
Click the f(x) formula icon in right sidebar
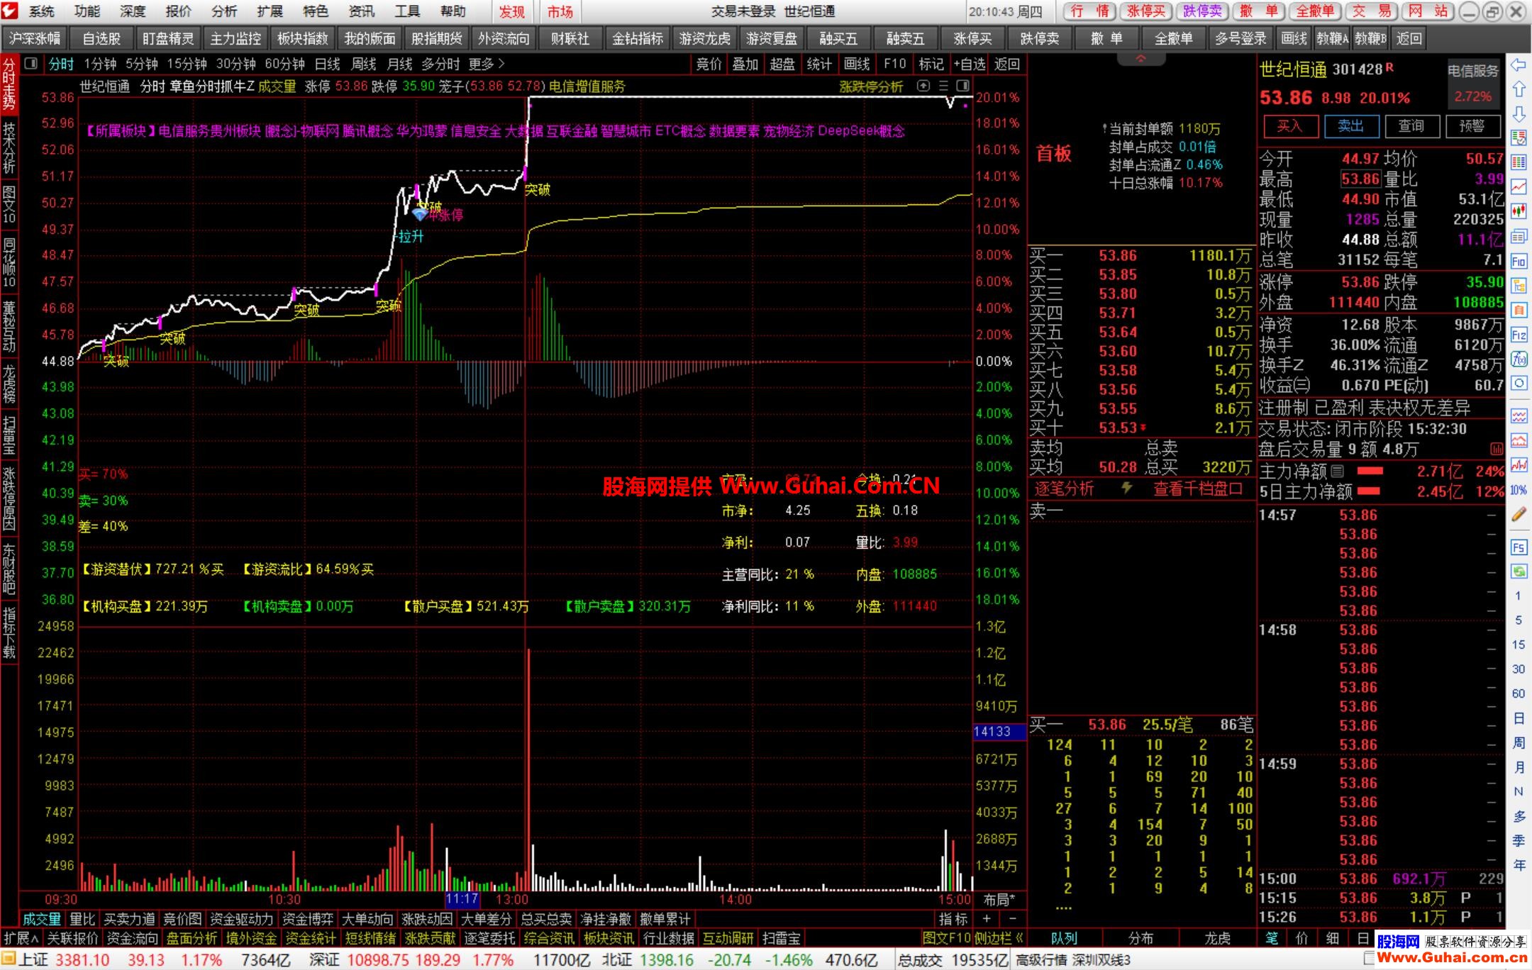point(1519,359)
